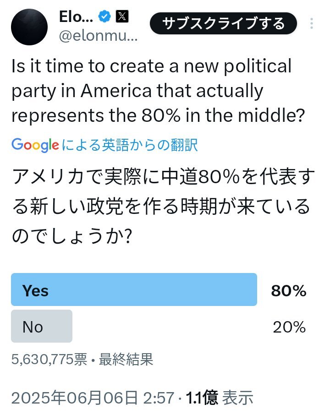The image size is (330, 415).
Task: Click the 1.1億 表示 view count
Action: [219, 398]
